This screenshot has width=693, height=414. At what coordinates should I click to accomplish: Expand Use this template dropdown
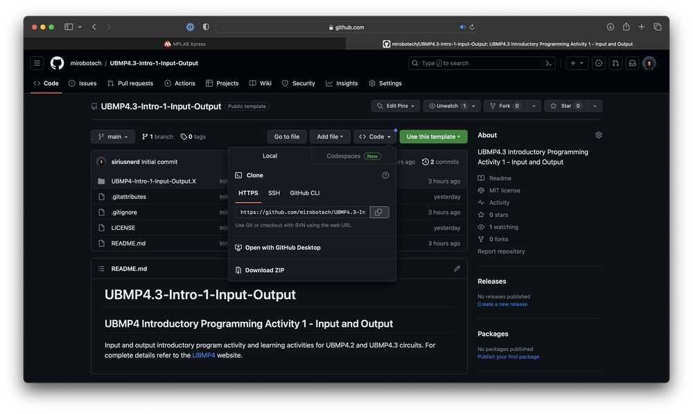(x=434, y=137)
